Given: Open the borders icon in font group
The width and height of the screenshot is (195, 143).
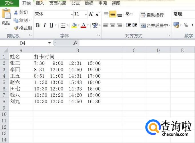Looking at the screenshot, I should 63,25.
